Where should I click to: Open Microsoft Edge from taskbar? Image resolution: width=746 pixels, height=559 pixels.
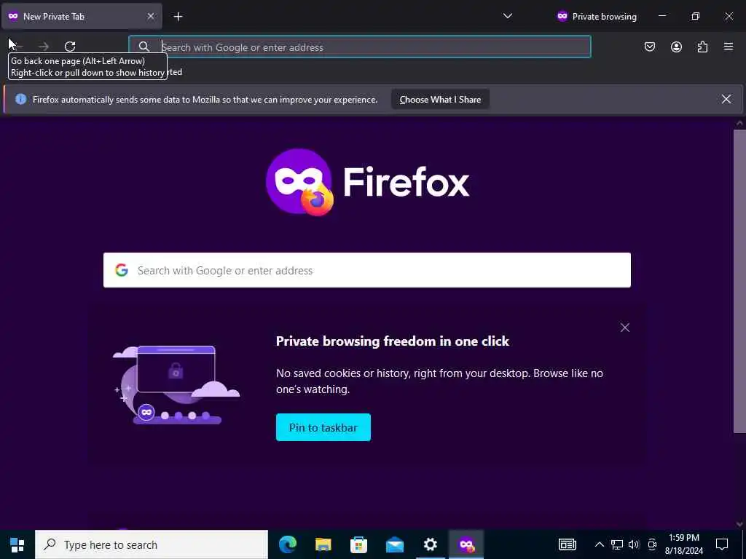(x=287, y=544)
